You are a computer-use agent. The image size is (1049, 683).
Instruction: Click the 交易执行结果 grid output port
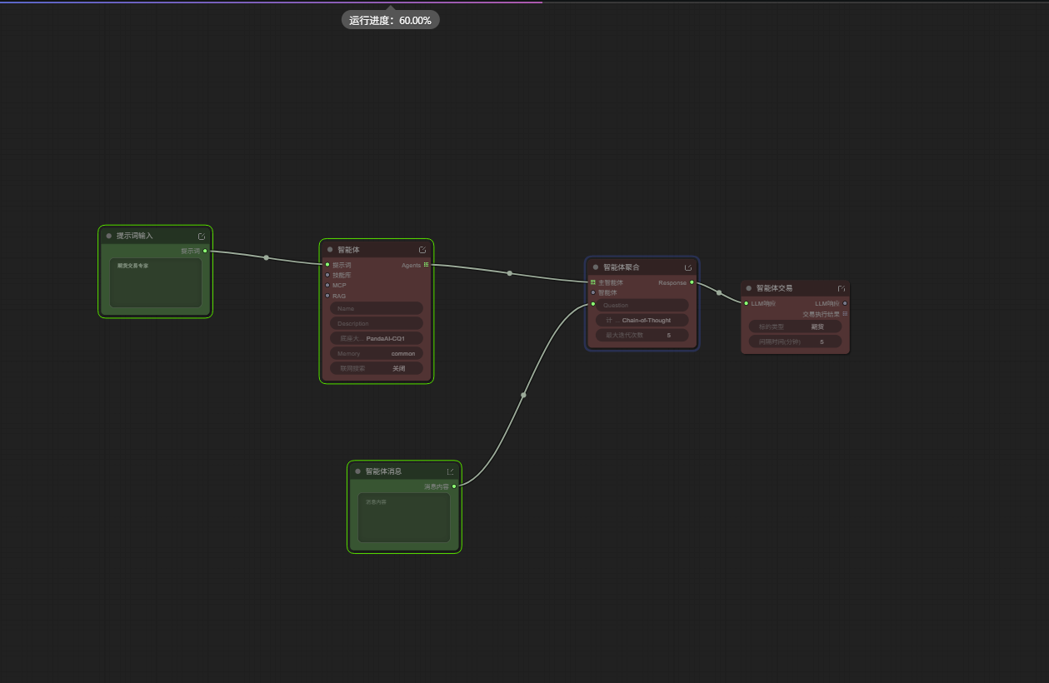tap(845, 314)
